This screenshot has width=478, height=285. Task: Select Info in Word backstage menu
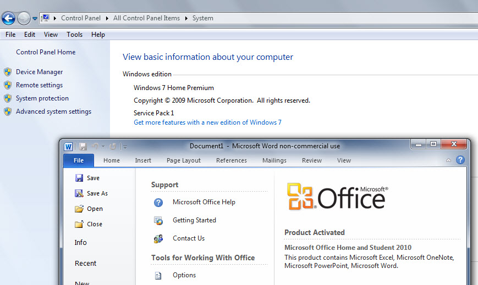tap(80, 242)
